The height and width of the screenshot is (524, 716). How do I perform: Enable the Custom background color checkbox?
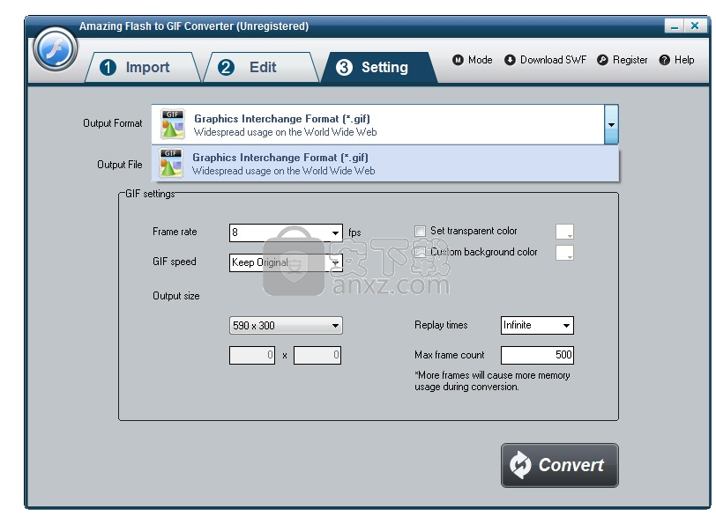click(420, 252)
